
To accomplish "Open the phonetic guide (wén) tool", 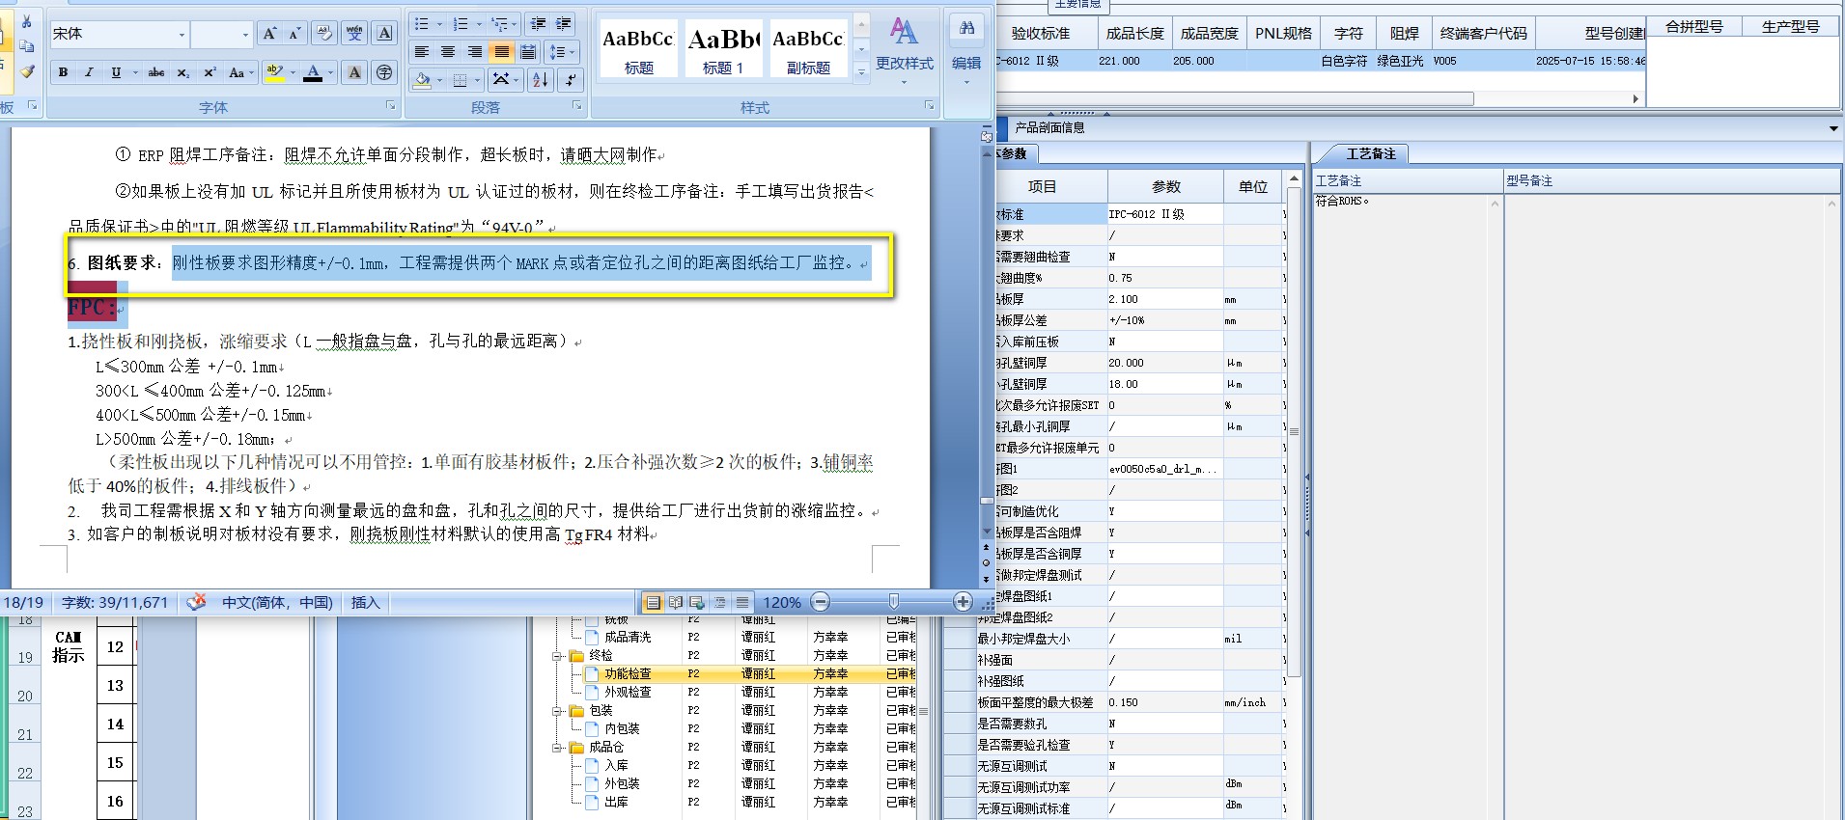I will click(x=354, y=34).
